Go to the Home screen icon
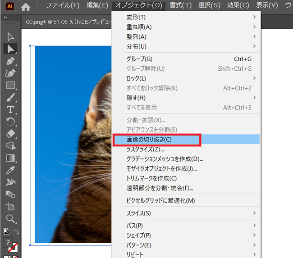 (x=26, y=7)
